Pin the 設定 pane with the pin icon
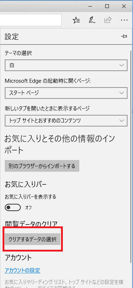This screenshot has width=133, height=288. (x=124, y=36)
